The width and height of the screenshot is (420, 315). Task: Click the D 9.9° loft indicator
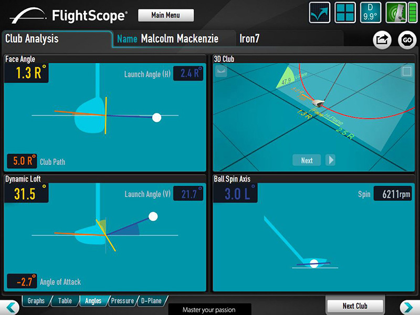(x=372, y=13)
